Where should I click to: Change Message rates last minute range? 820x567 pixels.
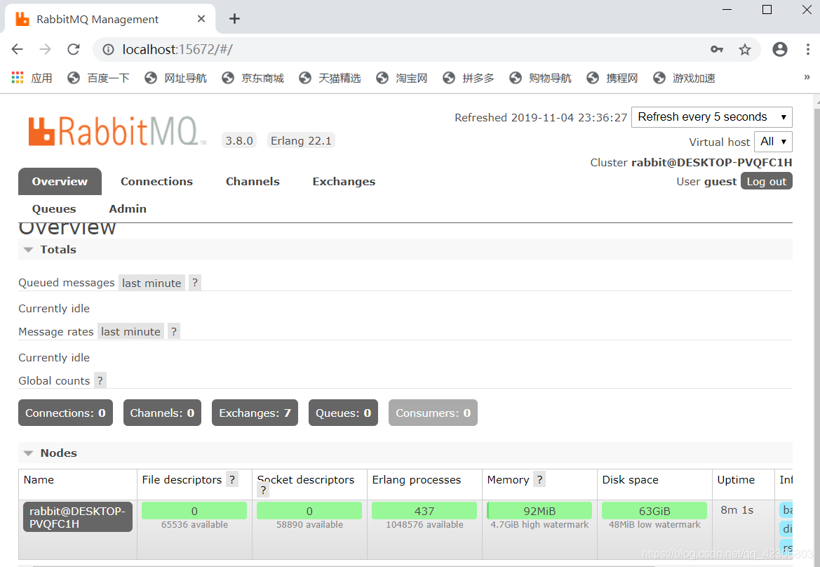click(x=130, y=332)
